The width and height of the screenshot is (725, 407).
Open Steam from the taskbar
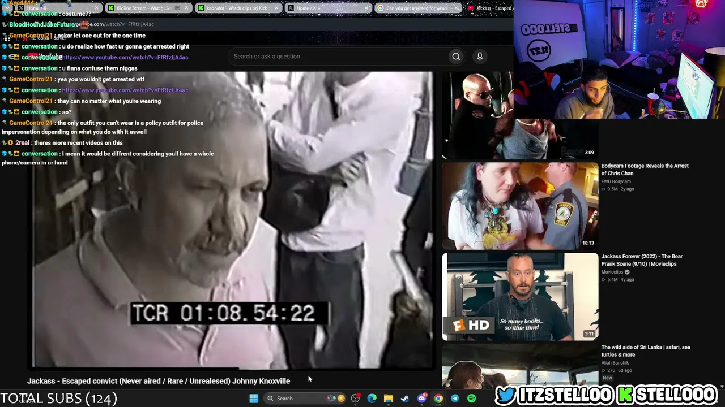tap(405, 399)
